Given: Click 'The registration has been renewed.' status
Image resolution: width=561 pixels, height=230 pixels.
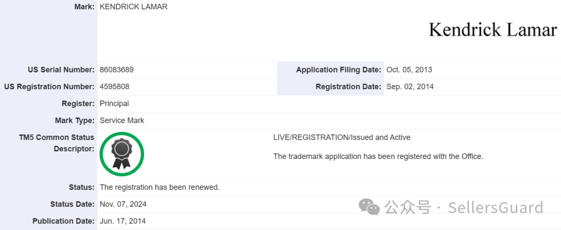Looking at the screenshot, I should pyautogui.click(x=159, y=187).
